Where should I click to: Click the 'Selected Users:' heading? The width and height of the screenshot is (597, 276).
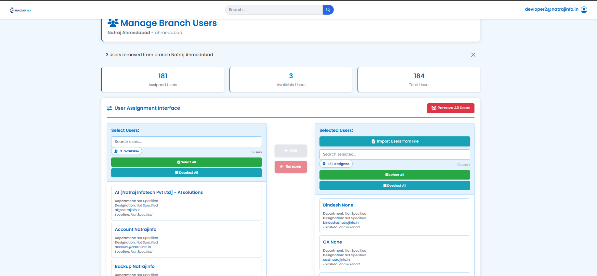click(x=336, y=130)
